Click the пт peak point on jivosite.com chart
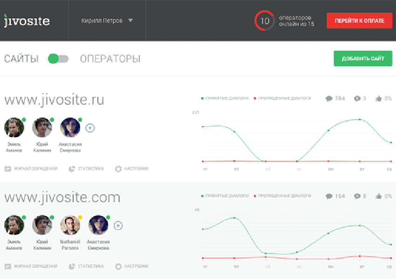The width and height of the screenshot is (396, 279). coord(234,218)
